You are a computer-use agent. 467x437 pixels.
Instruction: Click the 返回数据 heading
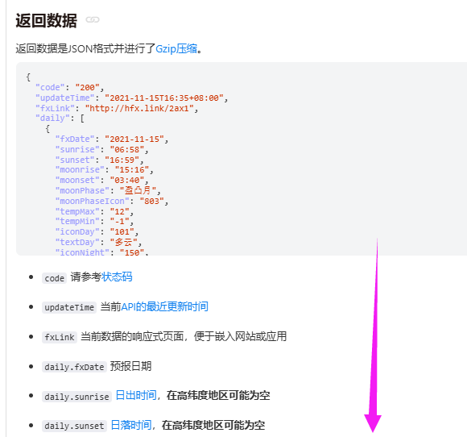pos(46,20)
